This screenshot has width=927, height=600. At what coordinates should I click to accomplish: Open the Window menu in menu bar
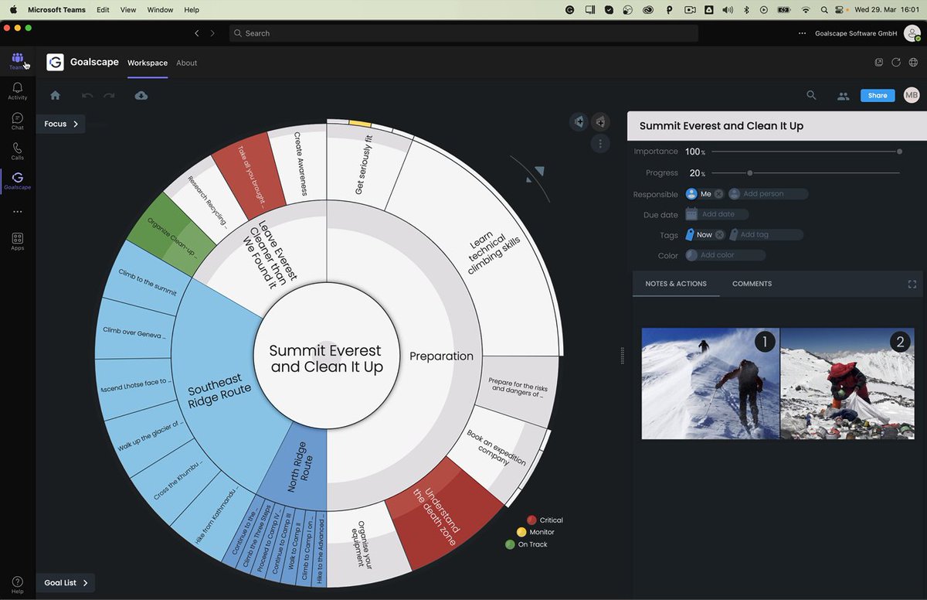[x=160, y=10]
